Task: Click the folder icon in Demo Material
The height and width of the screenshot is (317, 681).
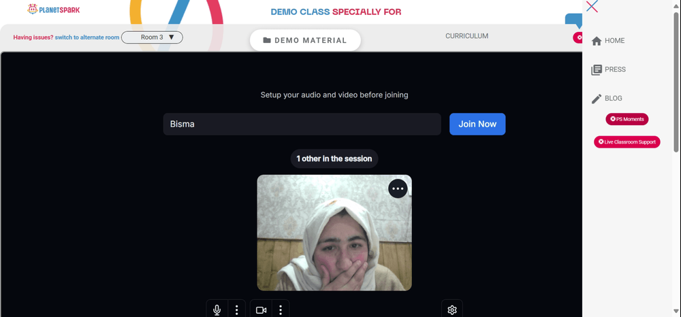Action: pyautogui.click(x=267, y=40)
